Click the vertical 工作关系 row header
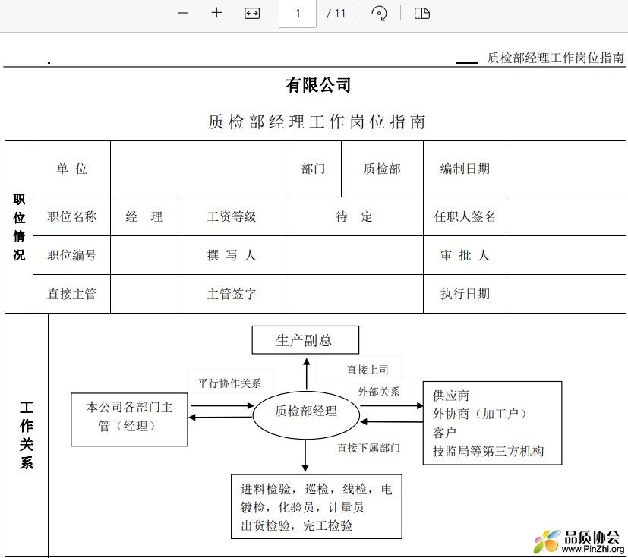The width and height of the screenshot is (628, 558). click(27, 435)
